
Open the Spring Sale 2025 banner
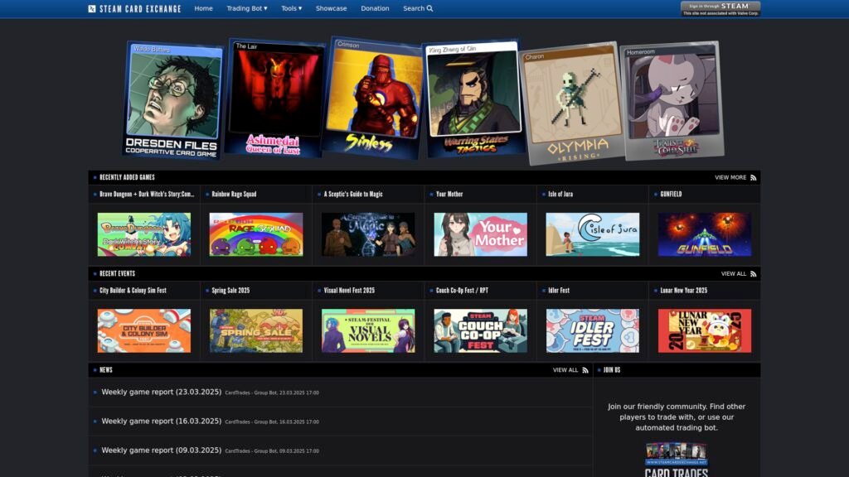tap(256, 330)
